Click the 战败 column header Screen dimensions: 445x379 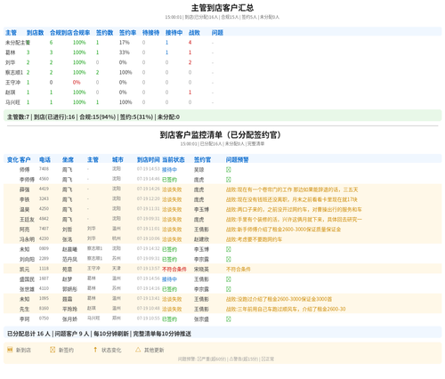click(x=194, y=33)
